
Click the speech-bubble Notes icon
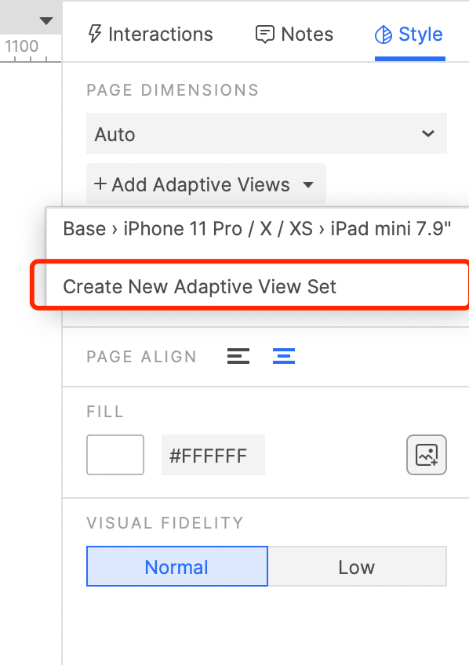(264, 35)
